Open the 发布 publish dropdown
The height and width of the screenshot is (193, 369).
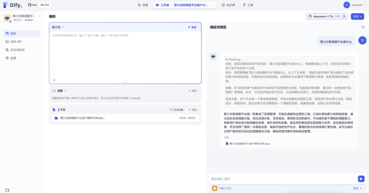357,16
